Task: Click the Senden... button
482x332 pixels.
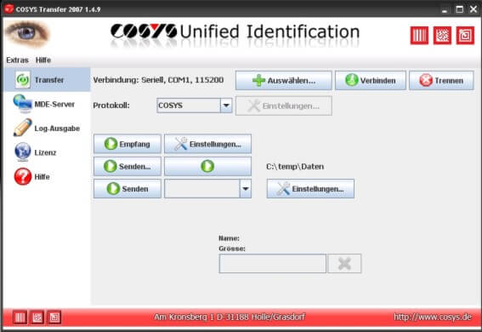Action: (x=128, y=167)
